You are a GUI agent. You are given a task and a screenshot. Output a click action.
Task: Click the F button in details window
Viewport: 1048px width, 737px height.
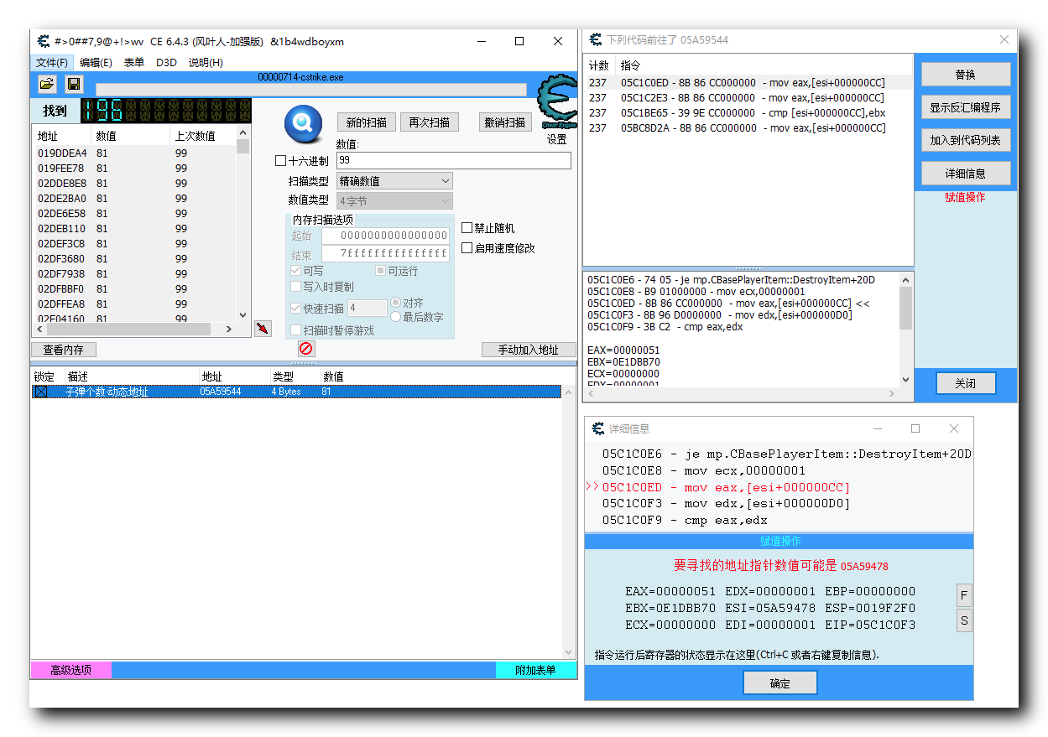click(964, 595)
